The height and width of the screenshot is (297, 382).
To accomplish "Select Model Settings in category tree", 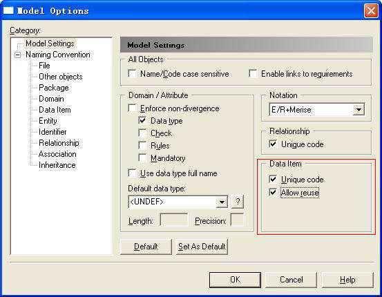I will pos(50,44).
